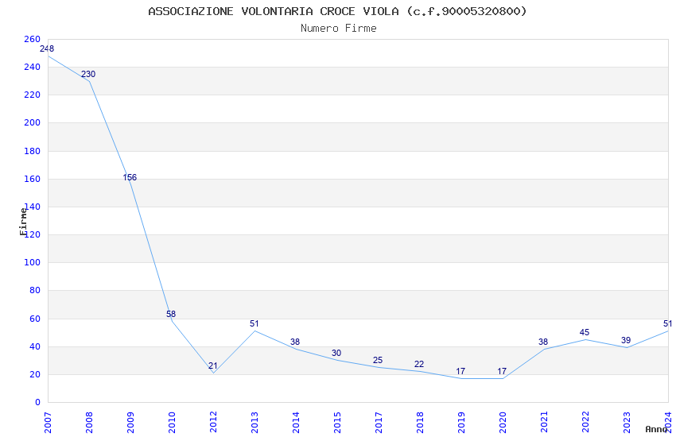Screen dimensions: 676x437
Task: Select the '51' data label above 2013
Action: tap(254, 323)
